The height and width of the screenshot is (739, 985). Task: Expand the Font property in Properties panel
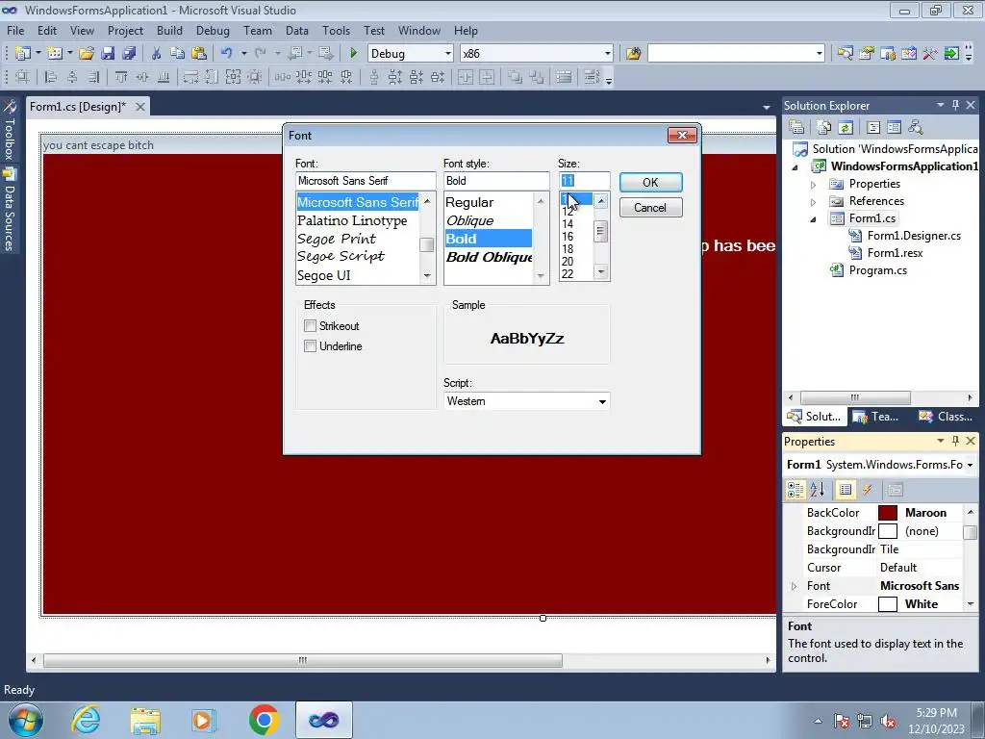pos(794,586)
